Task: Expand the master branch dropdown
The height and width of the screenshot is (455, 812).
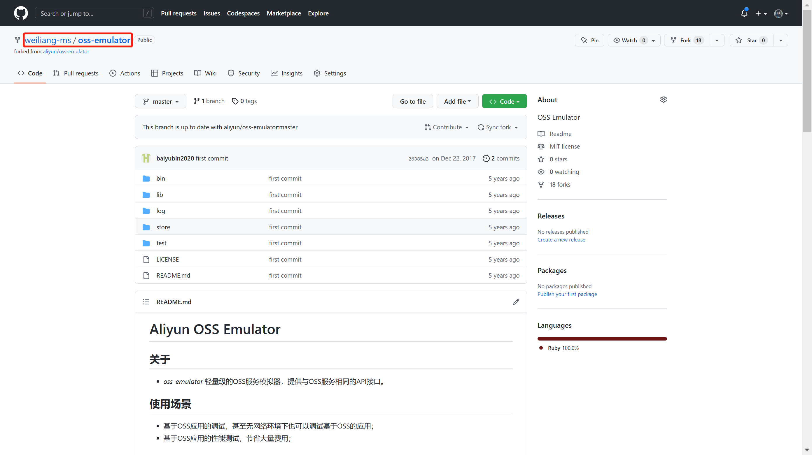Action: click(161, 101)
